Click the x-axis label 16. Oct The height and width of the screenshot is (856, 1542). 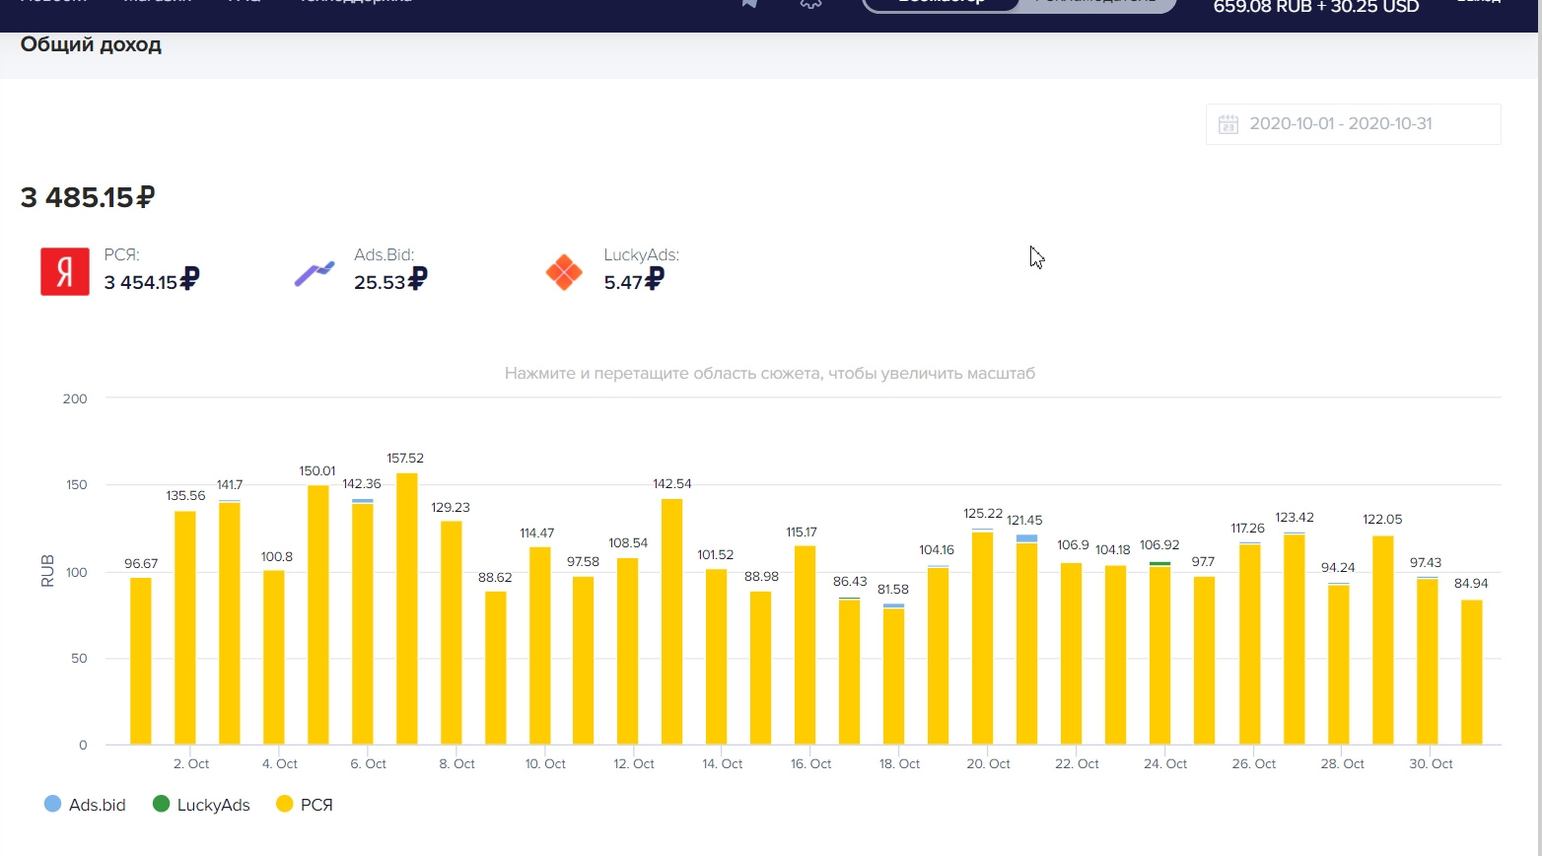[x=810, y=764]
